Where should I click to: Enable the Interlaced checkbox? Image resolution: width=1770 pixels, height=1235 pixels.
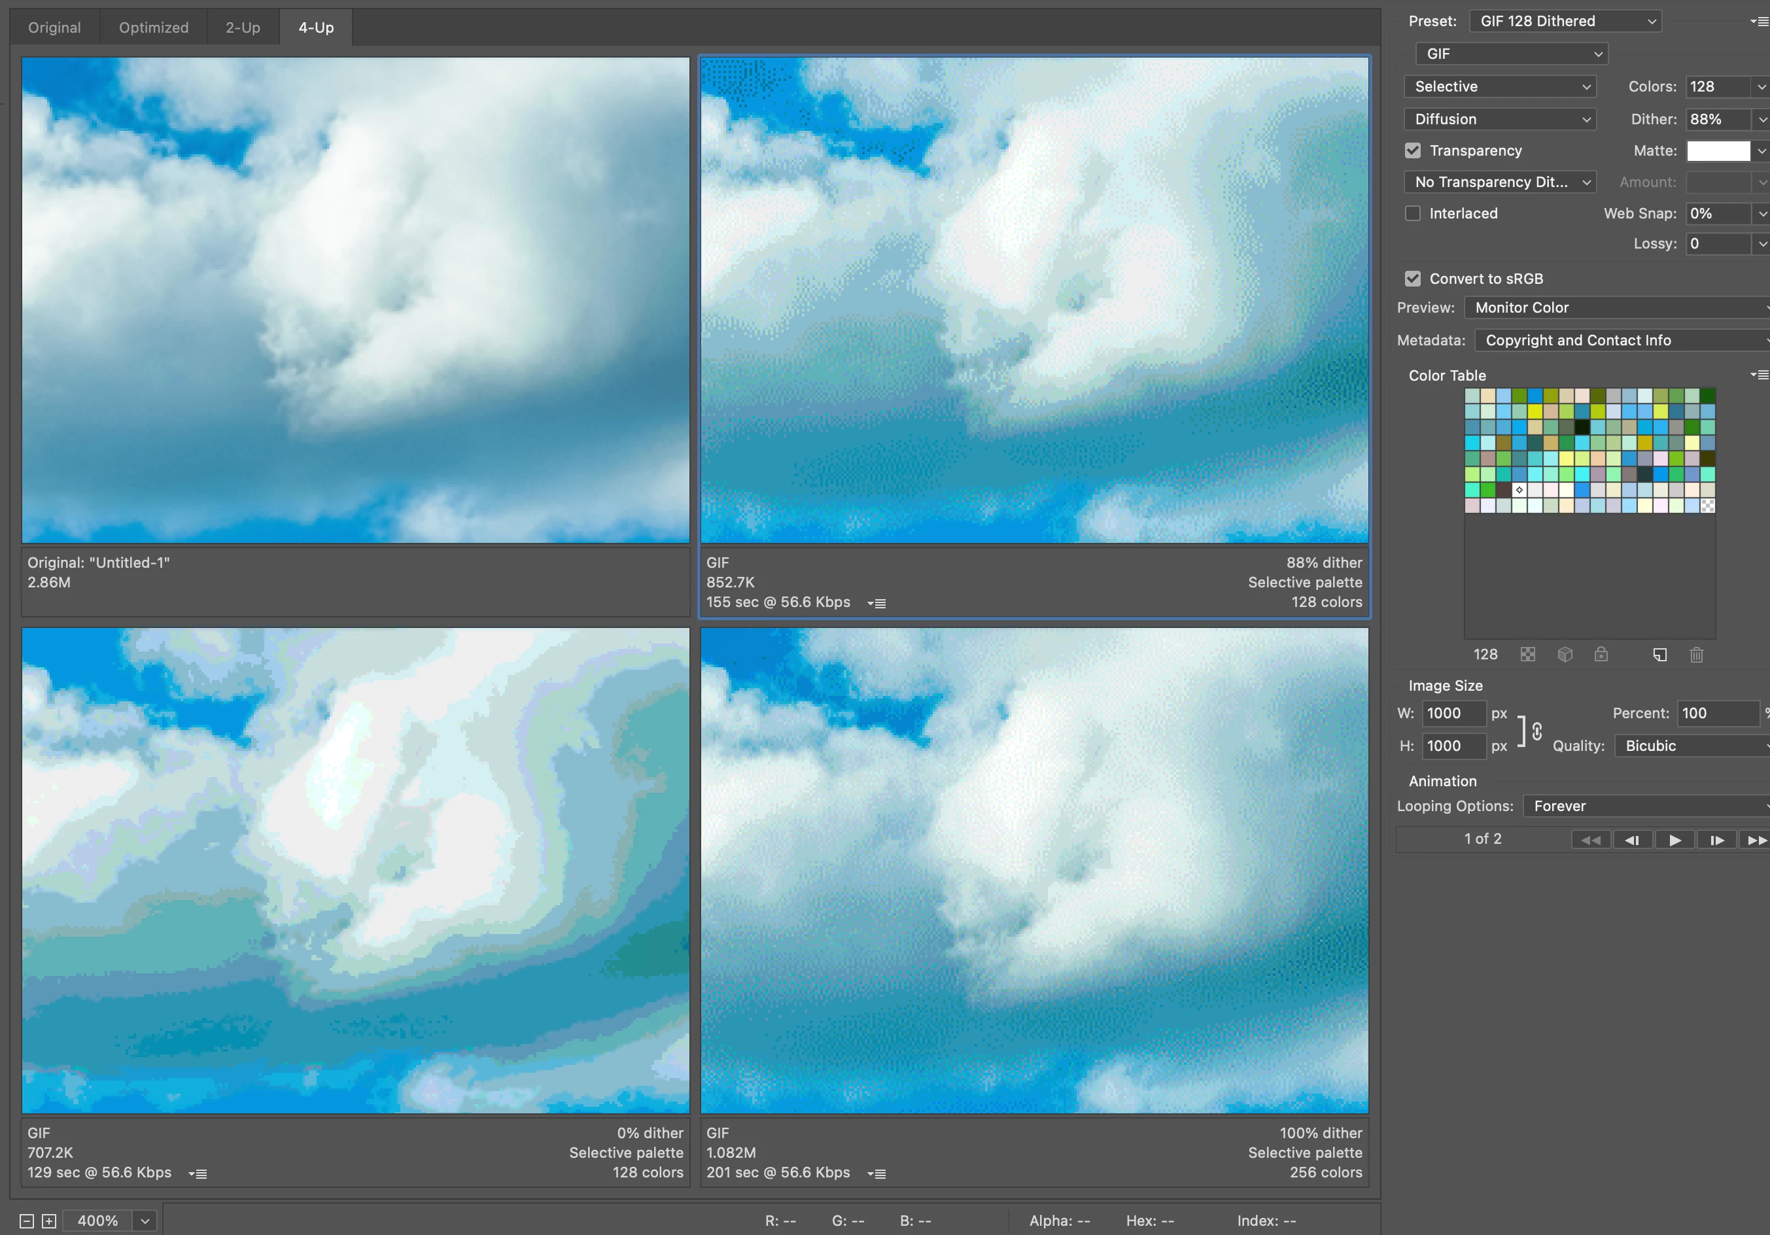pos(1412,213)
